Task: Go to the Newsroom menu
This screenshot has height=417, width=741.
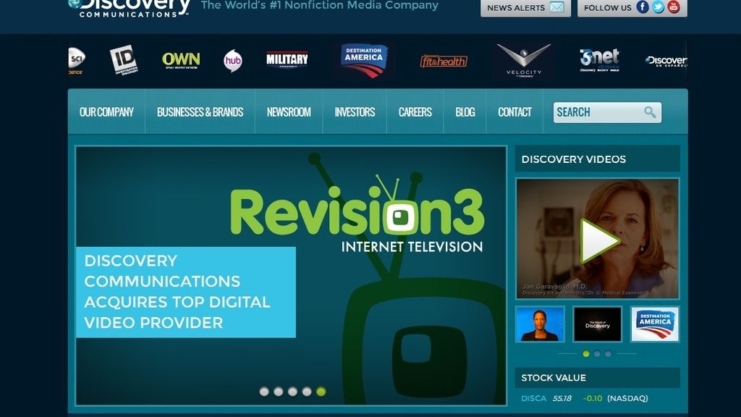Action: (x=289, y=112)
